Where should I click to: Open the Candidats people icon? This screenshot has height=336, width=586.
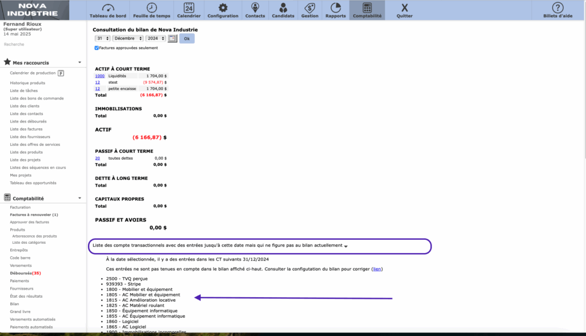[x=283, y=7]
